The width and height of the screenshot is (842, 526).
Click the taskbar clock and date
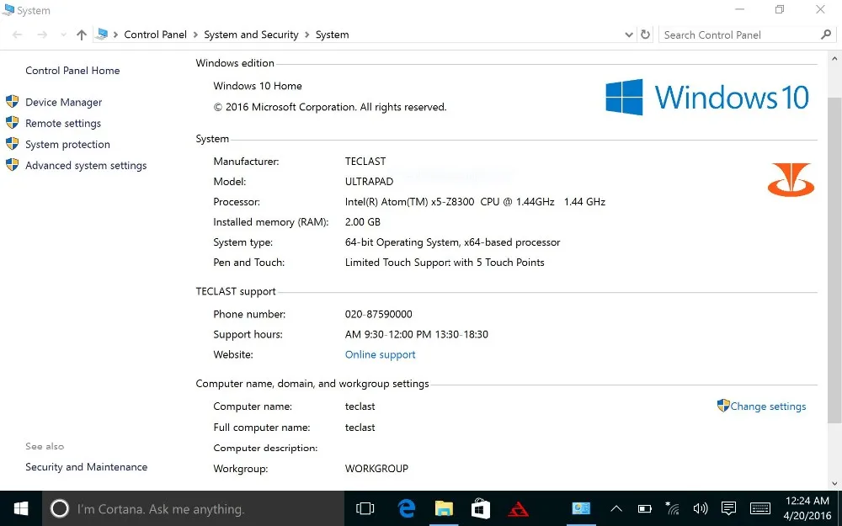point(807,508)
